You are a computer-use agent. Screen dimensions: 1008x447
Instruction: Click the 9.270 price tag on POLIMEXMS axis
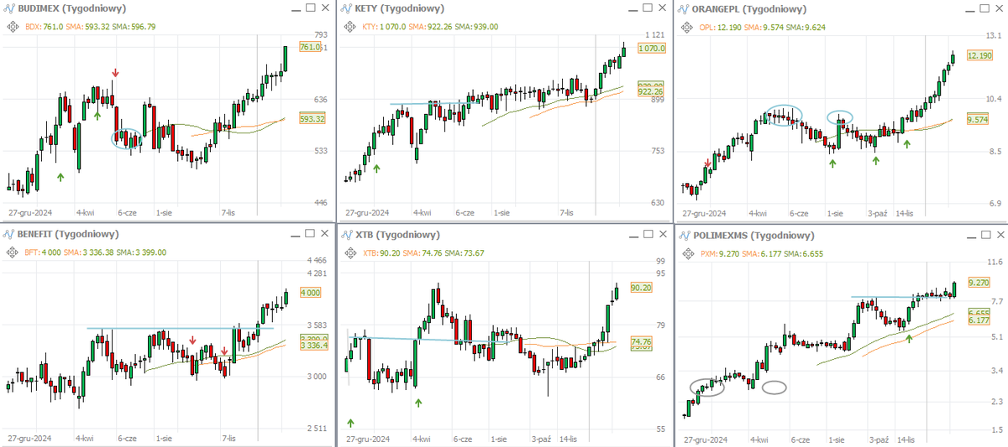tap(980, 283)
